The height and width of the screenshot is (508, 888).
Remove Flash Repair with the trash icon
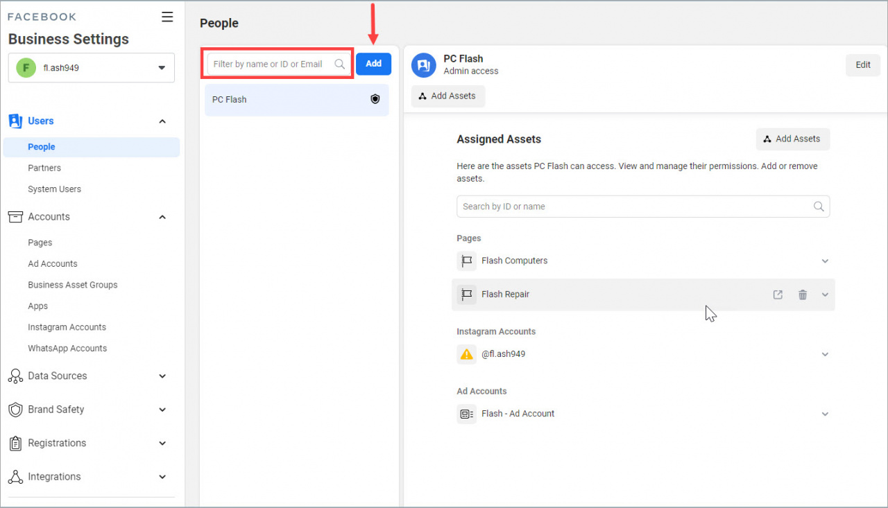(803, 295)
